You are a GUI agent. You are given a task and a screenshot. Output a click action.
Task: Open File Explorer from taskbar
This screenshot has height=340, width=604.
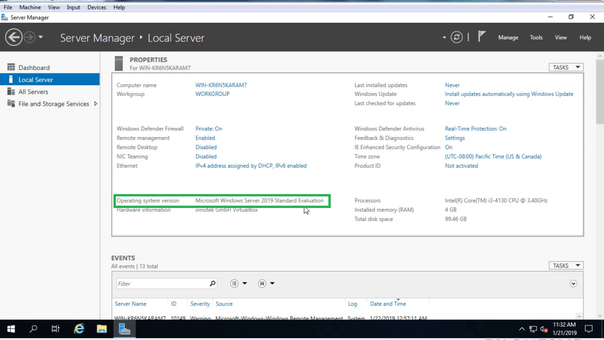(102, 329)
